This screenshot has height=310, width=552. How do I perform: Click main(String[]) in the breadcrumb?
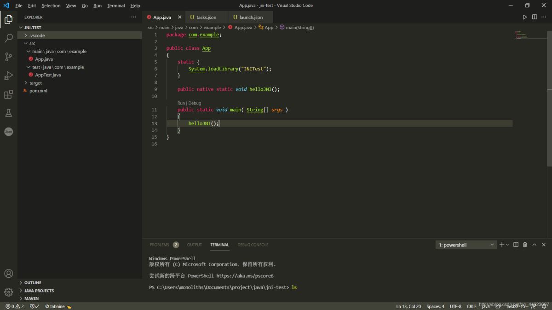coord(297,28)
